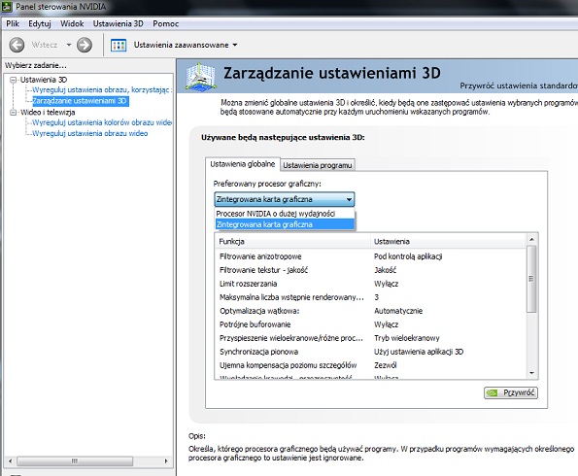Open the Ustawienia zaawansowane dropdown
Image resolution: width=578 pixels, height=476 pixels.
[186, 45]
